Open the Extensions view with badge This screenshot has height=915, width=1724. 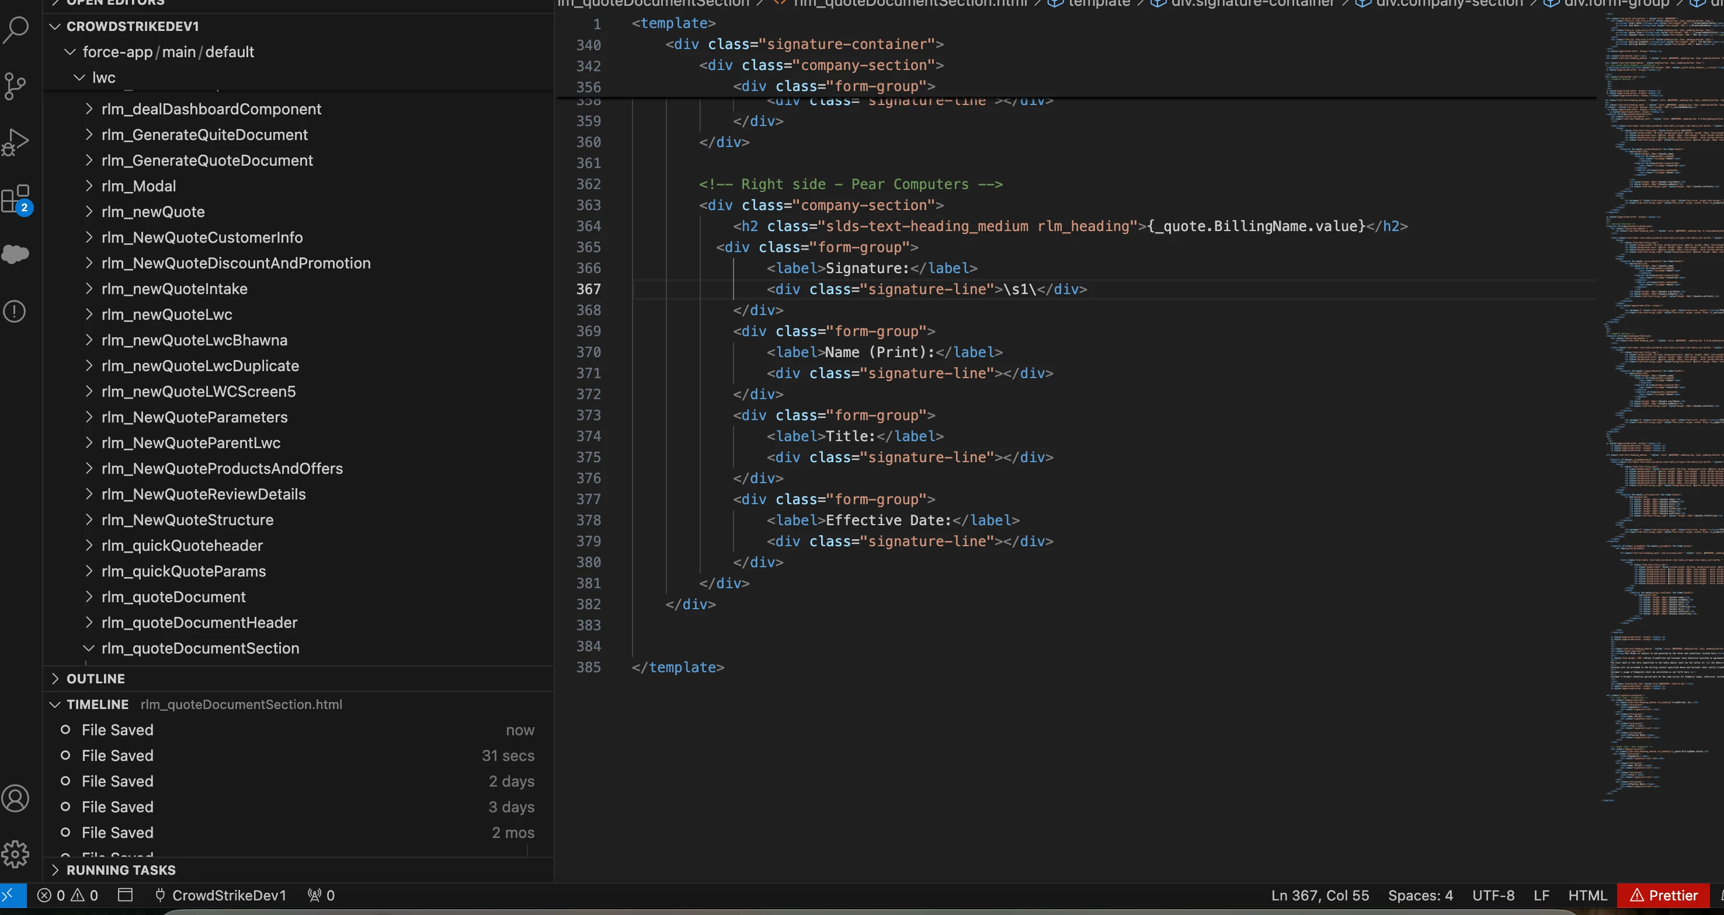(x=15, y=198)
